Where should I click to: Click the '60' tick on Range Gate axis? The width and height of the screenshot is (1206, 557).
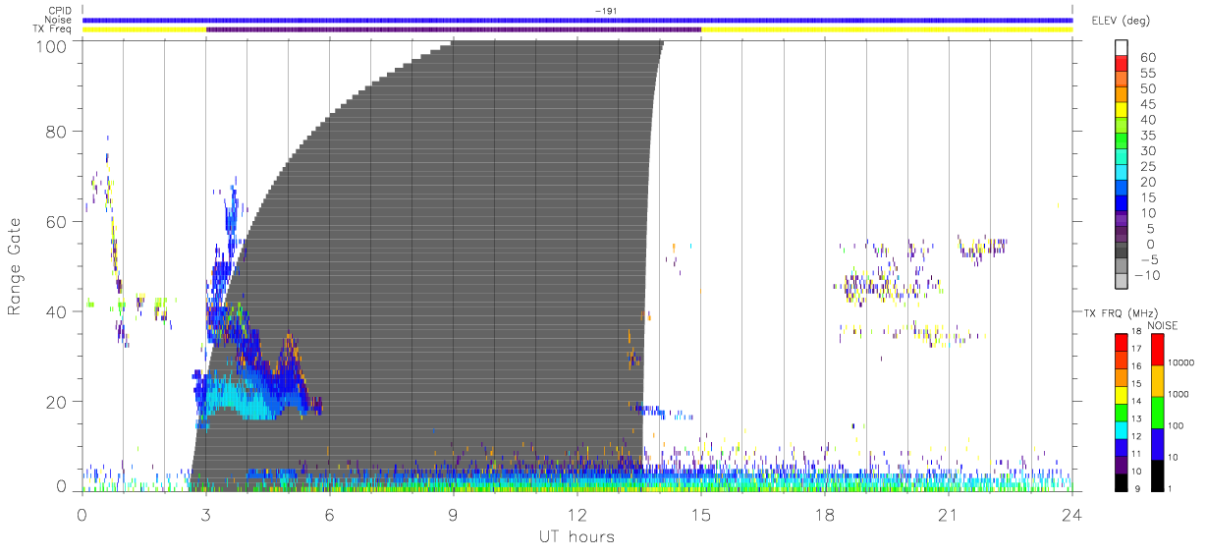tap(57, 222)
